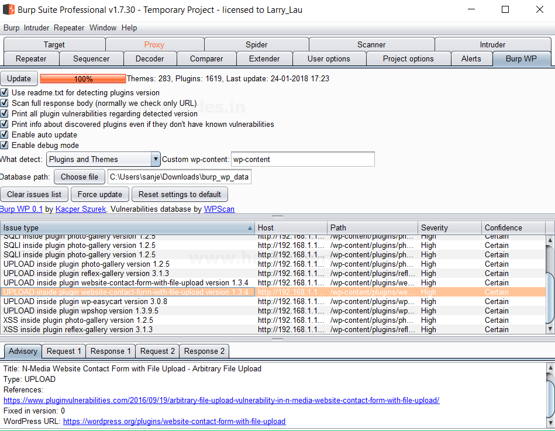Click the Custom wp-content input field

click(x=302, y=159)
